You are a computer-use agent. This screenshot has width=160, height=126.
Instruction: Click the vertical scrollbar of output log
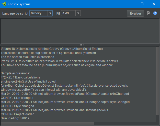click(x=157, y=81)
